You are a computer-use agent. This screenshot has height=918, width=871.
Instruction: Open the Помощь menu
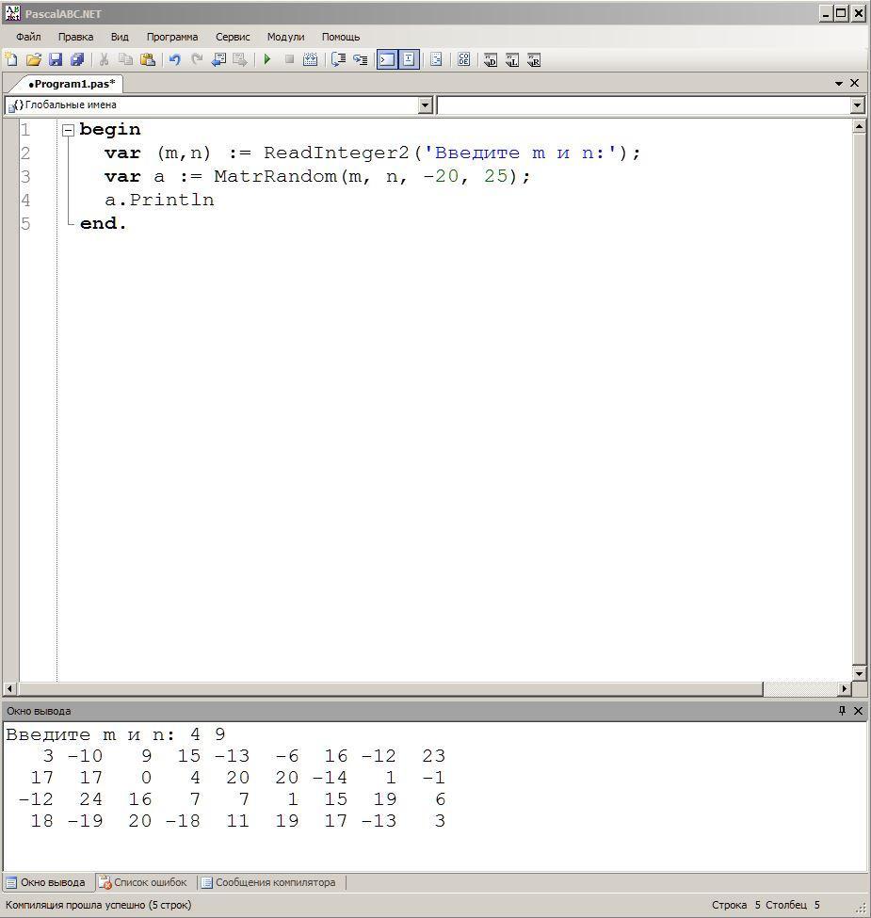[x=341, y=37]
